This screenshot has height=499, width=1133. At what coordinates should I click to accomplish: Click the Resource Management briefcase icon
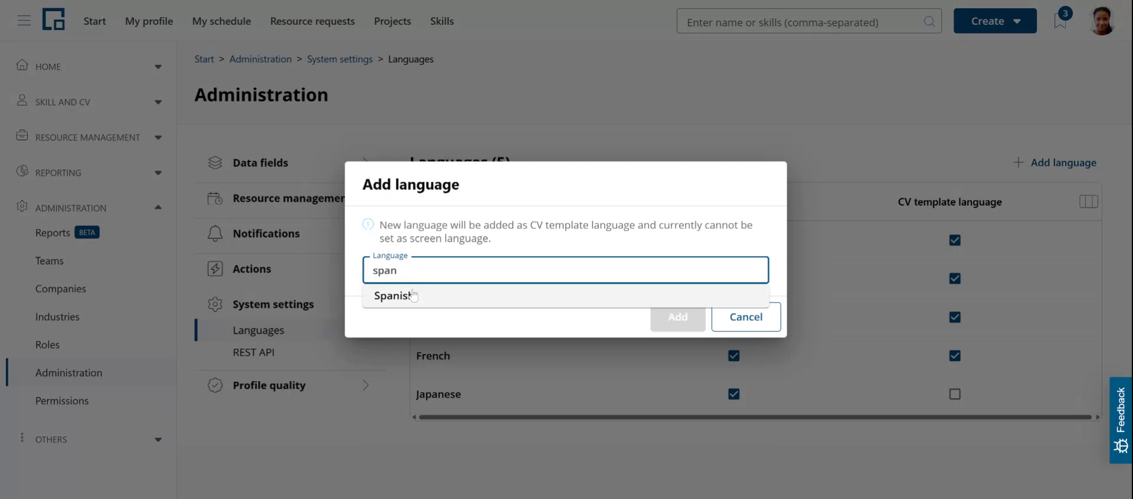pos(22,136)
